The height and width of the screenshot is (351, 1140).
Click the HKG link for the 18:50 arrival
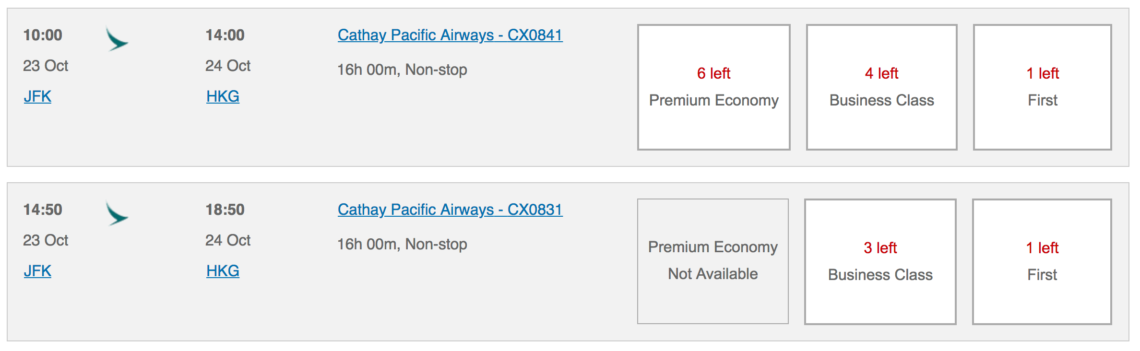tap(223, 271)
